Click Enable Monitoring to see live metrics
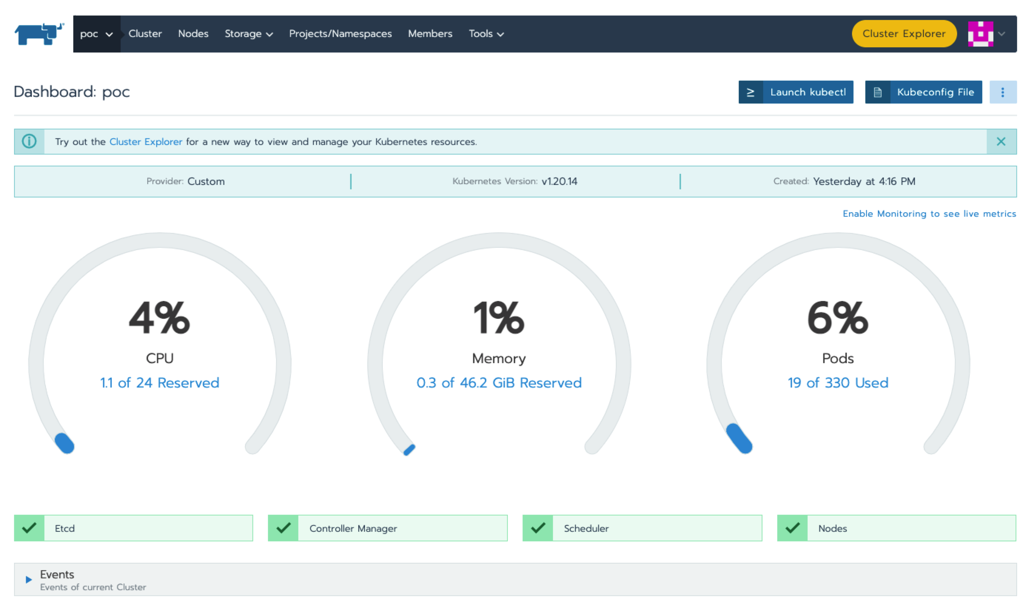The image size is (1023, 602). point(929,214)
